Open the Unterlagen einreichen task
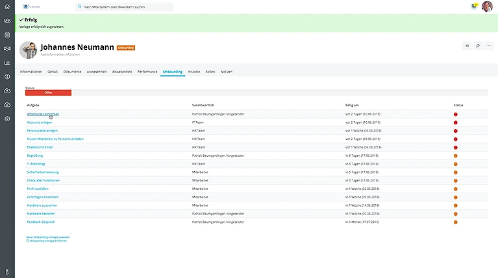 (43, 197)
